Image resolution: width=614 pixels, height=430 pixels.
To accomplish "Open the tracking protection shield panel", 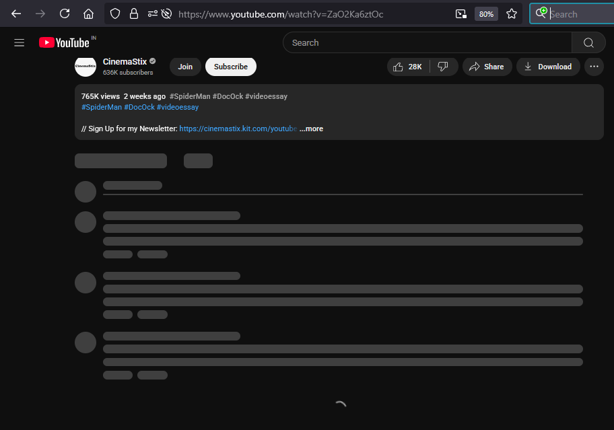I will 114,14.
